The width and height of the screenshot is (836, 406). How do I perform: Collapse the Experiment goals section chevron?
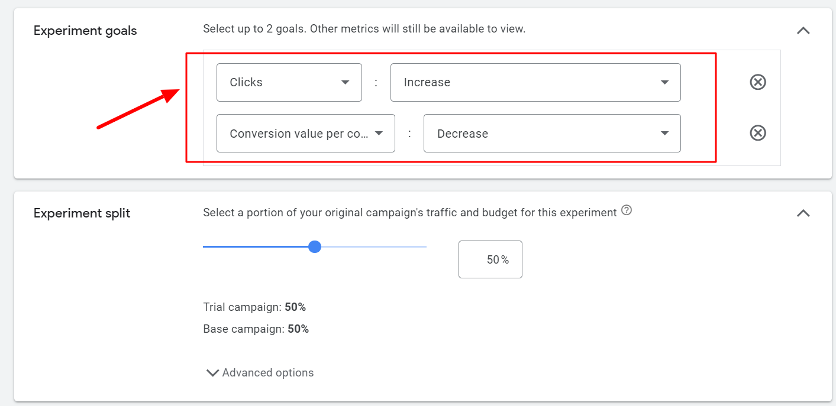[803, 31]
